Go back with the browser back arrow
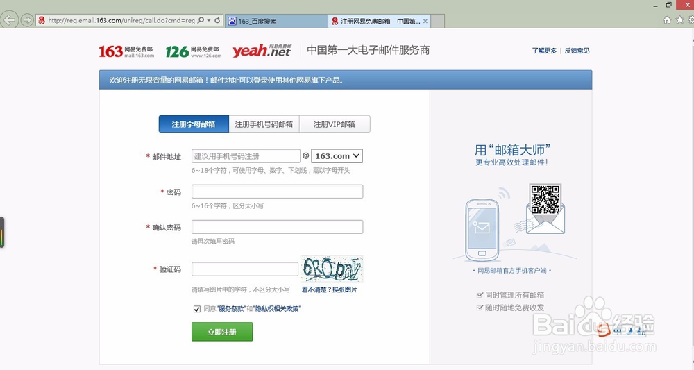This screenshot has width=694, height=370. pos(9,20)
